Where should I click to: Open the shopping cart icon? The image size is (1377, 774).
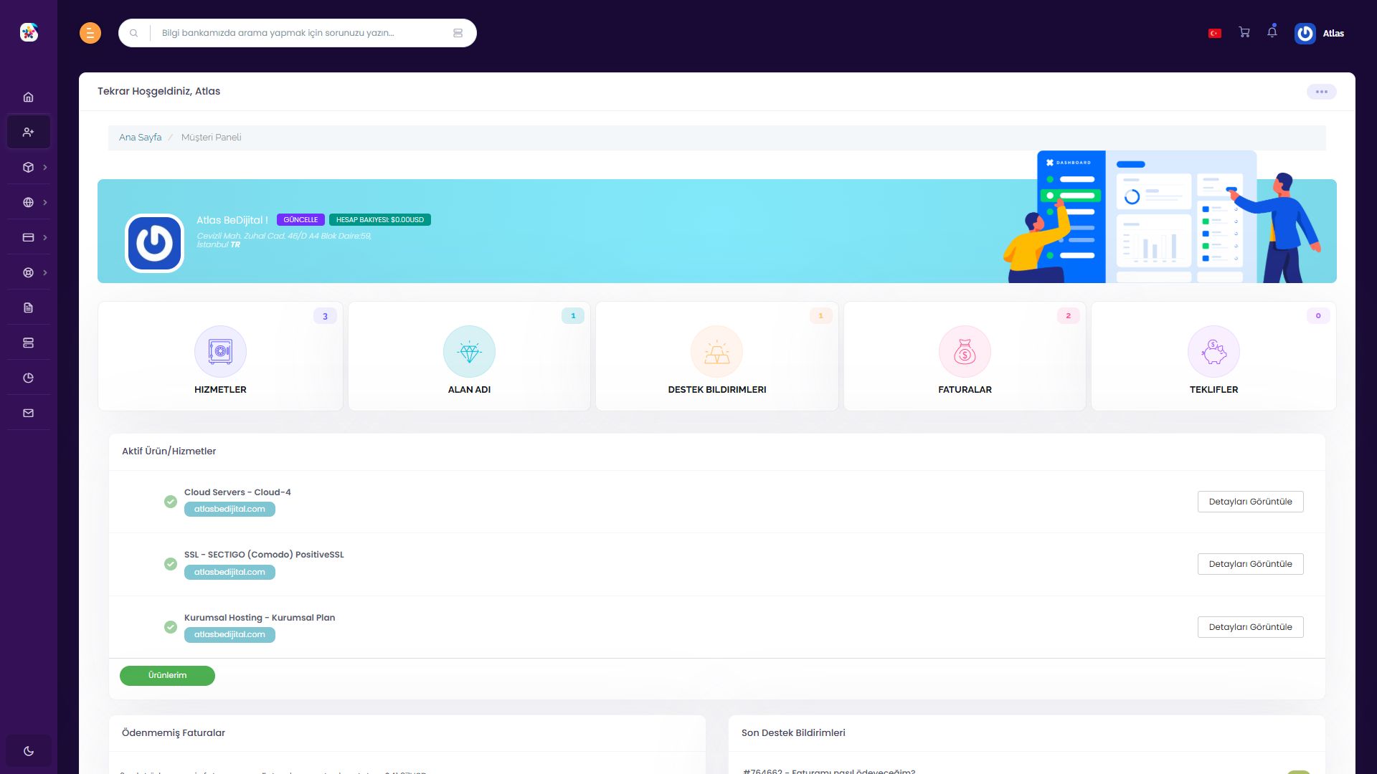tap(1244, 32)
